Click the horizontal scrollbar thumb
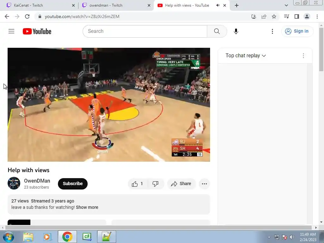 coord(159,227)
